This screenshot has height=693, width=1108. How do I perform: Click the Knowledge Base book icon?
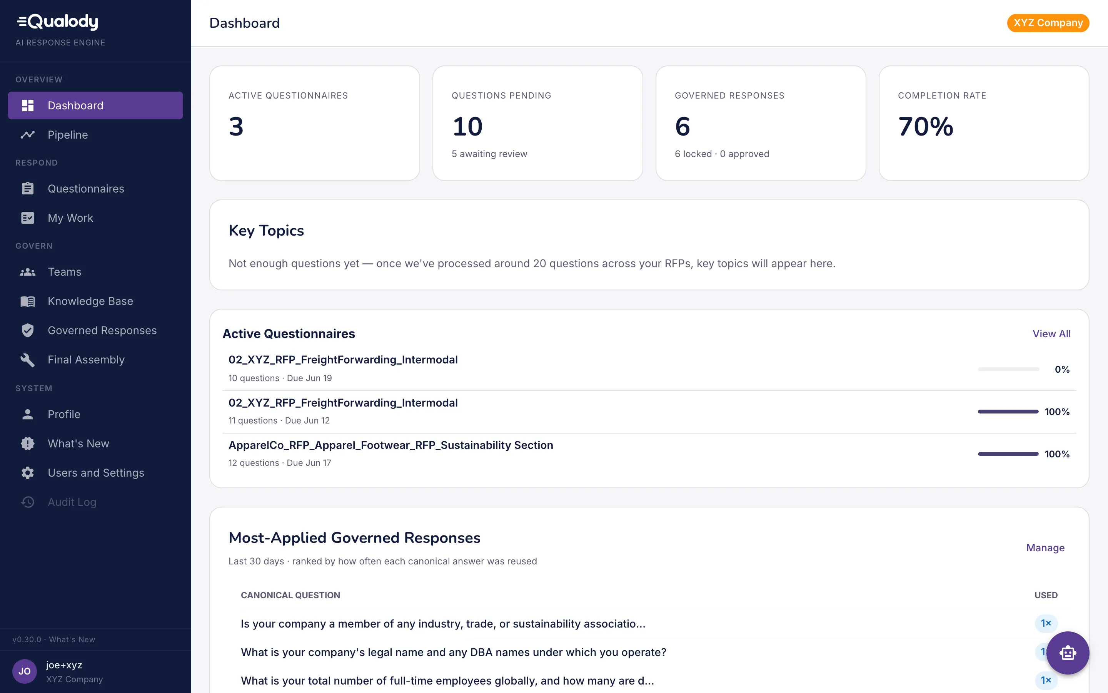tap(27, 301)
